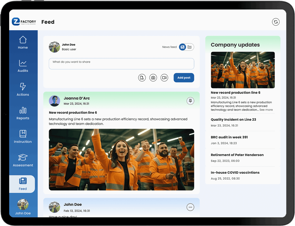This screenshot has height=226, width=295.
Task: Click John Doe's avatar in Feb 13 post
Action: pos(54,207)
